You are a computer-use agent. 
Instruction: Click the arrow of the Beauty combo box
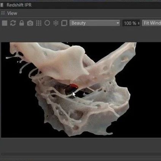tap(118, 23)
